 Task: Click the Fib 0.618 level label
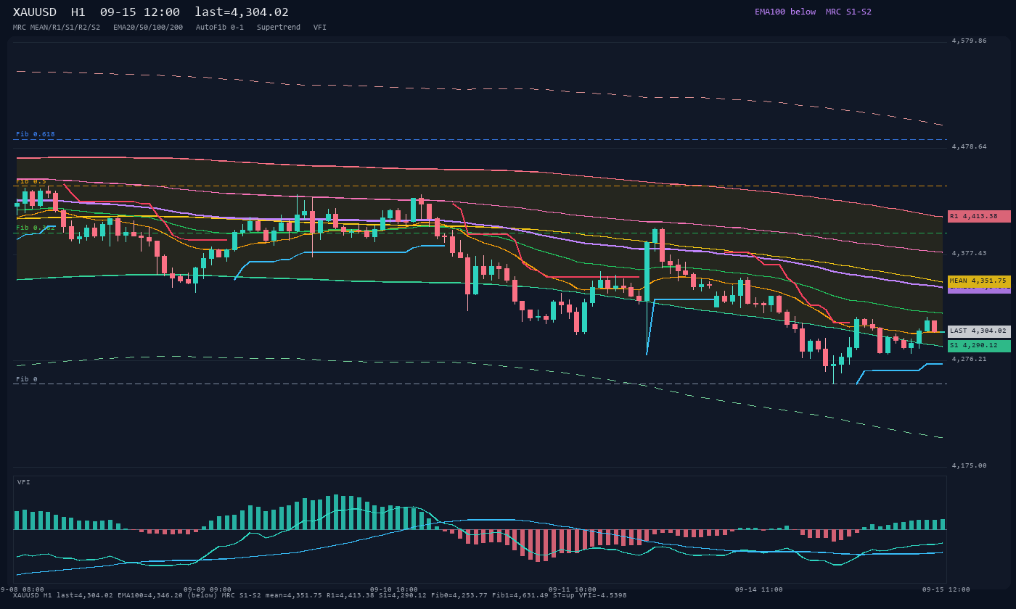click(36, 134)
